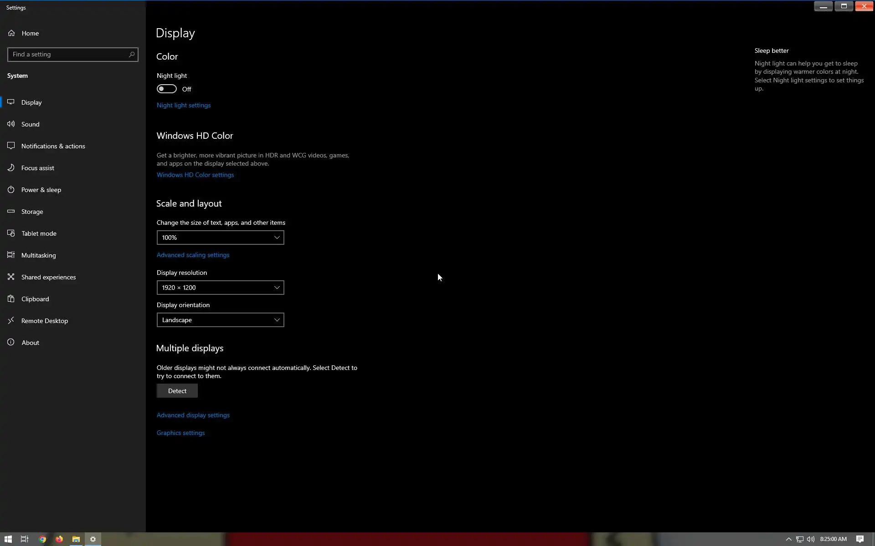This screenshot has height=546, width=875.
Task: Click the Home icon in sidebar
Action: click(11, 33)
